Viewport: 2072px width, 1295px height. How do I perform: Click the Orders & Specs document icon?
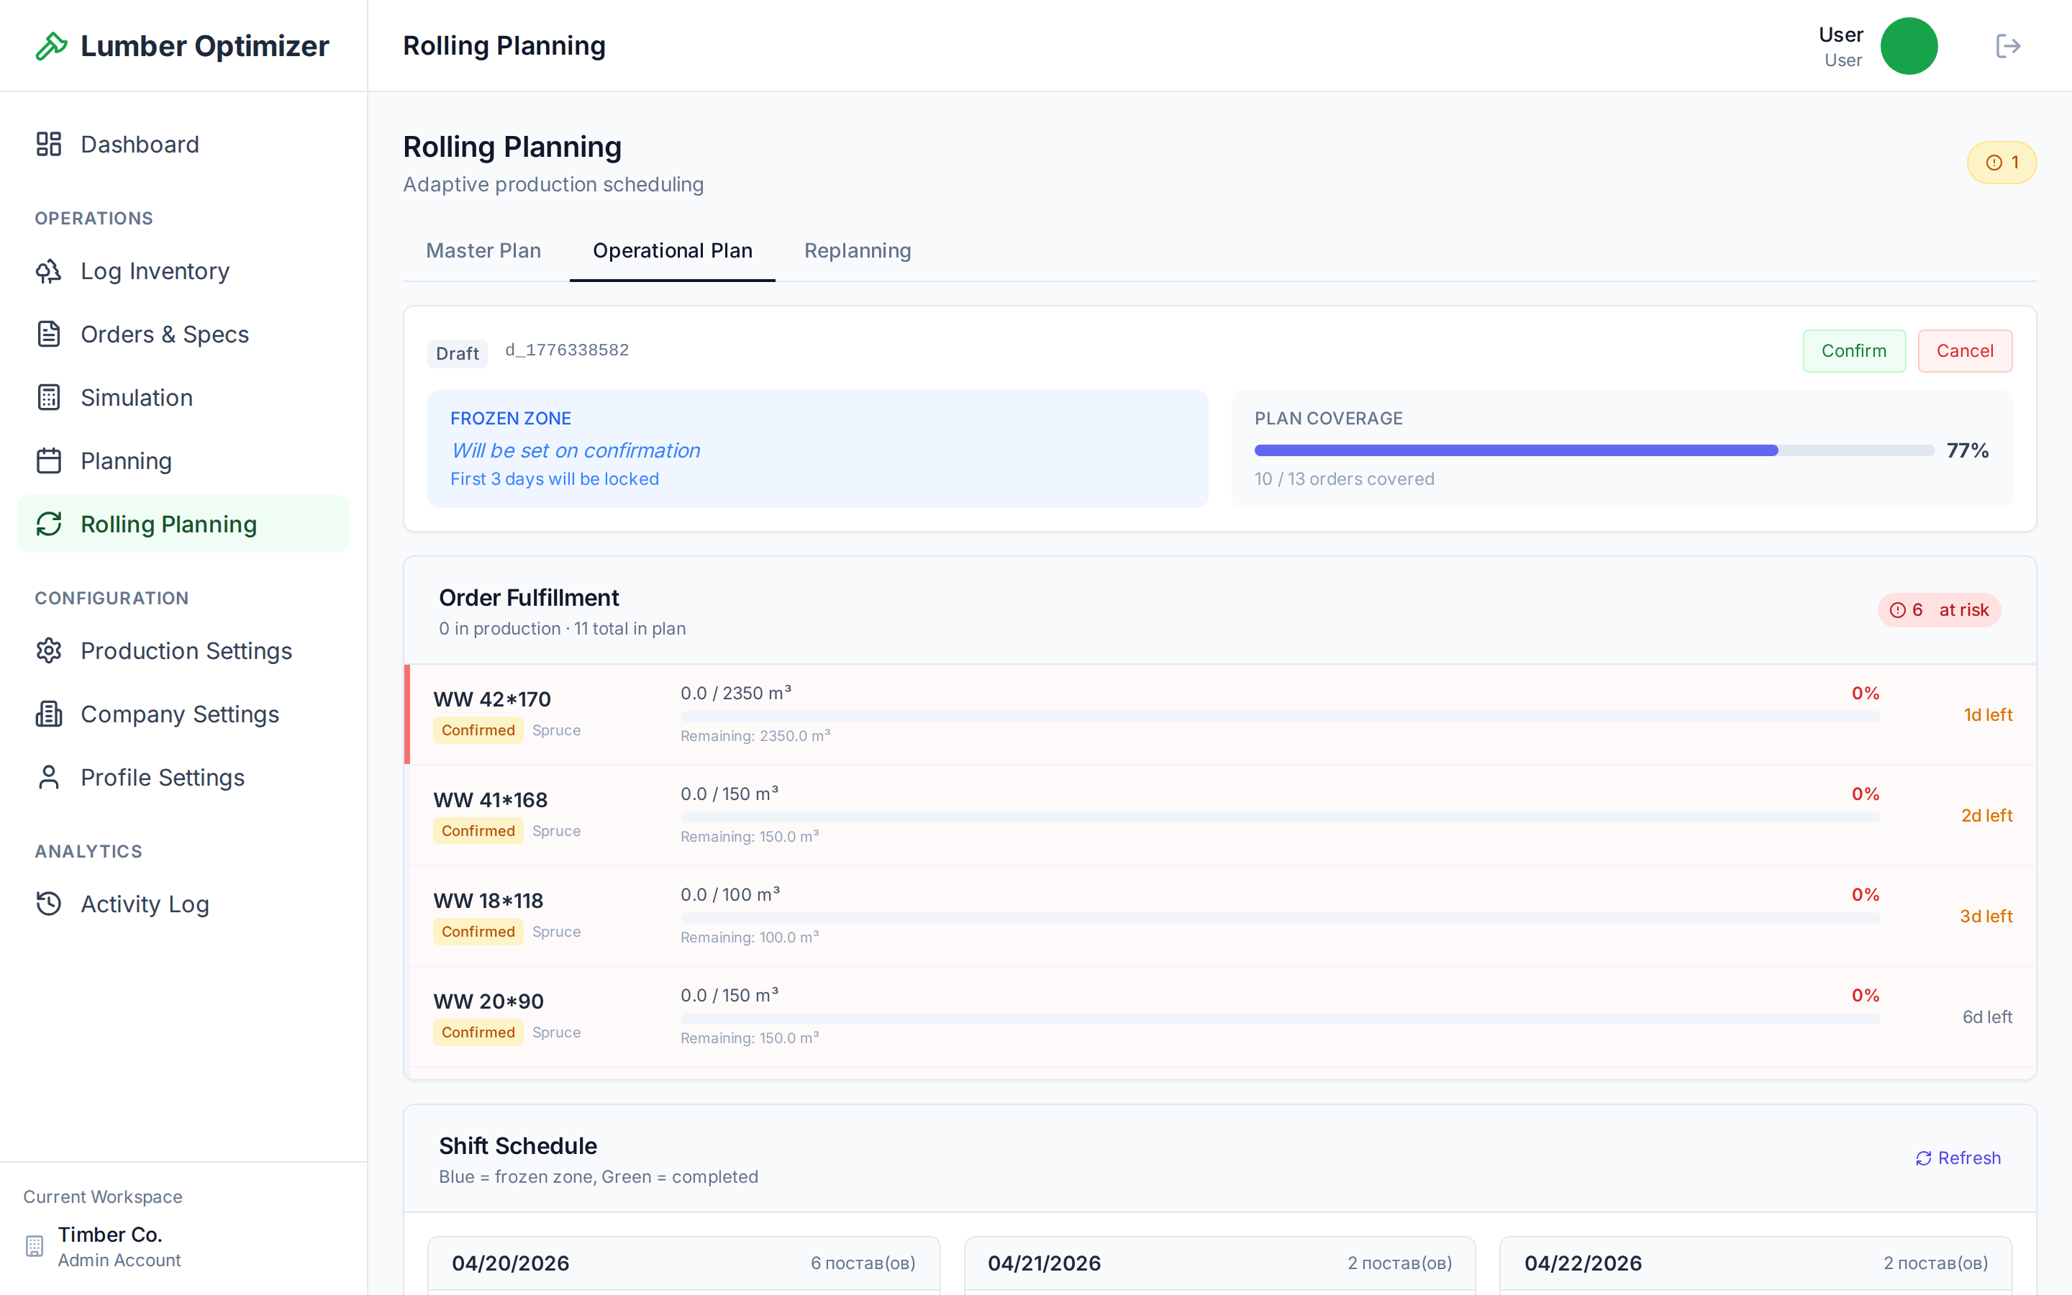pos(49,334)
